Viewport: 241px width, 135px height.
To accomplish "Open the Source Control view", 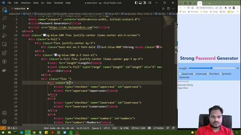I will coord(4,27).
